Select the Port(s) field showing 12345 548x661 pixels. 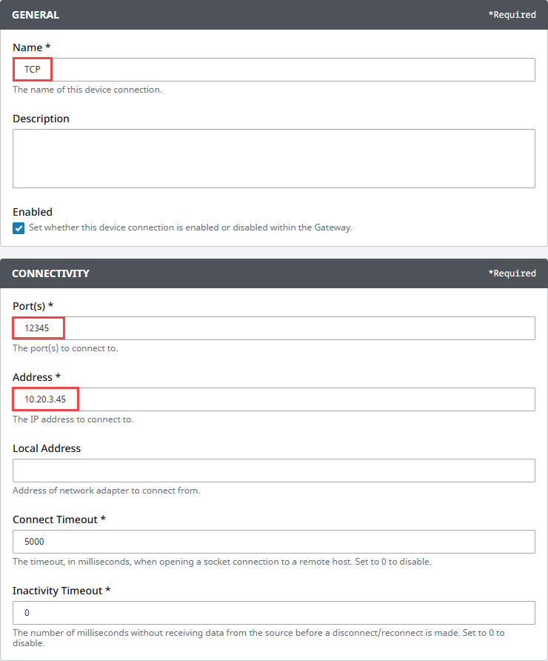[x=274, y=328]
